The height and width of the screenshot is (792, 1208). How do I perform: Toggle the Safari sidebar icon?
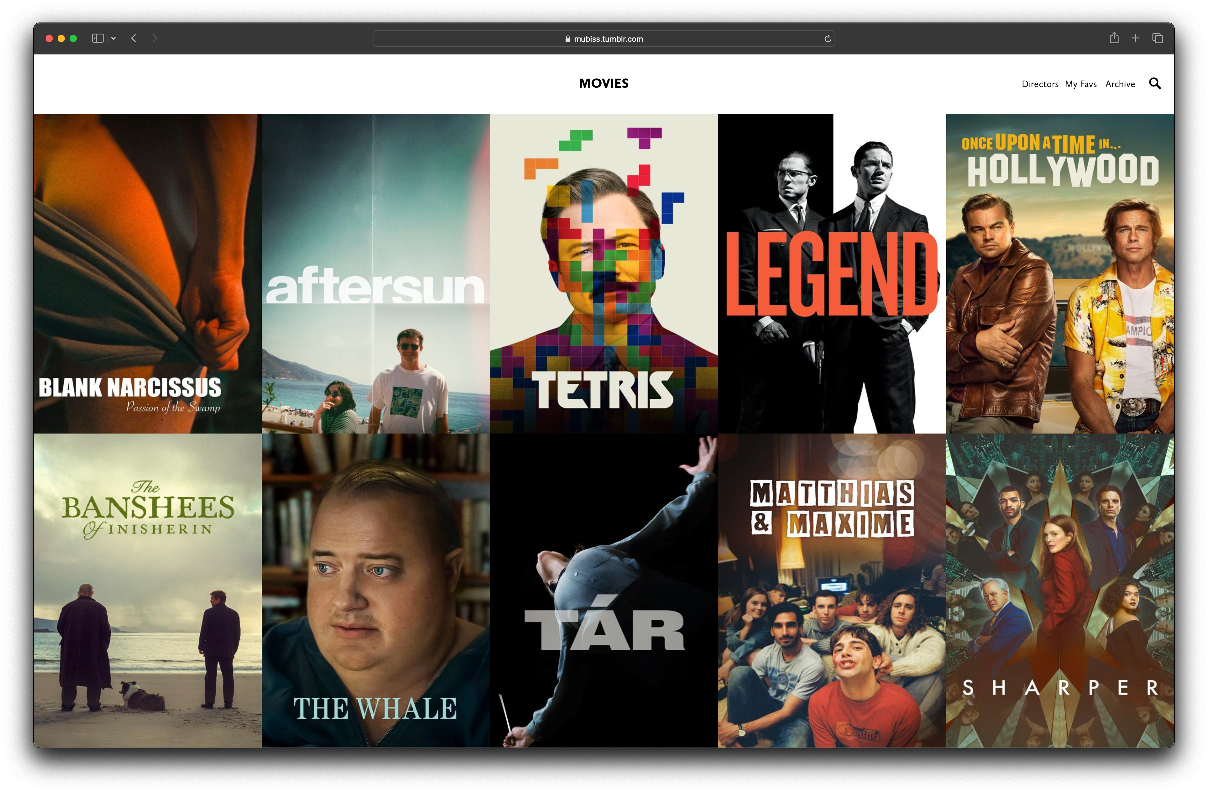[x=98, y=39]
